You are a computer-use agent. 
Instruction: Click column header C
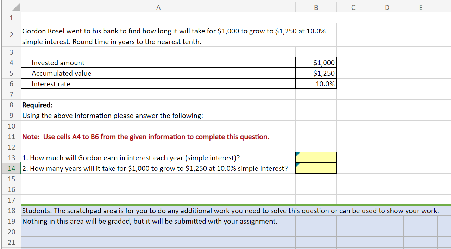(x=353, y=7)
